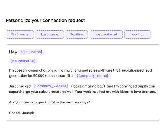Click the {Company_website} placeholder tag
This screenshot has height=137, width=166.
tap(51, 86)
